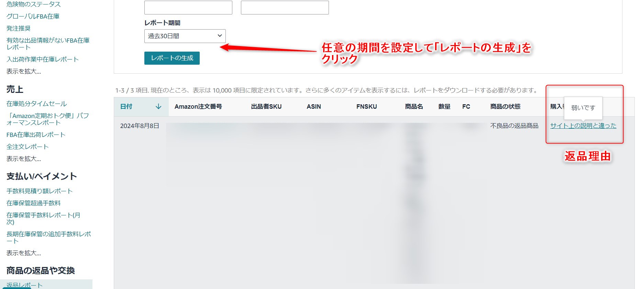641x289 pixels.
Task: Open the レポート期間 dropdown showing 過去30日間
Action: click(x=185, y=36)
